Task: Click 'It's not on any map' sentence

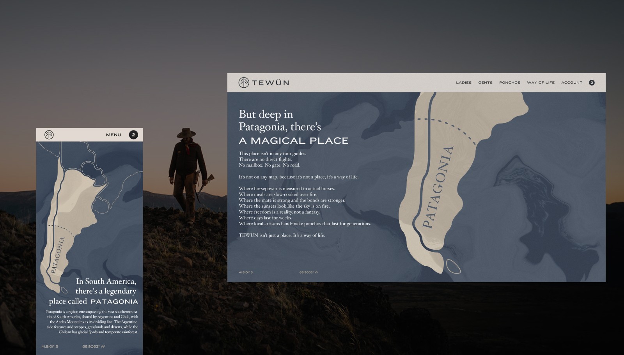Action: tap(298, 177)
